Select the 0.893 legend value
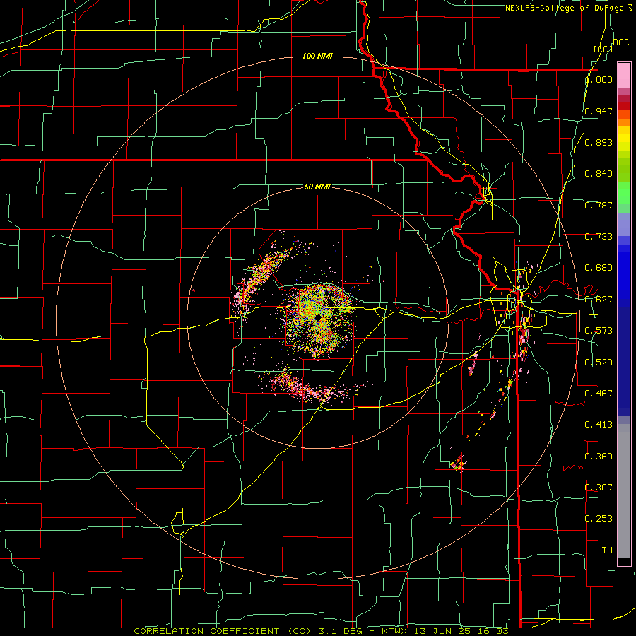 (x=599, y=142)
